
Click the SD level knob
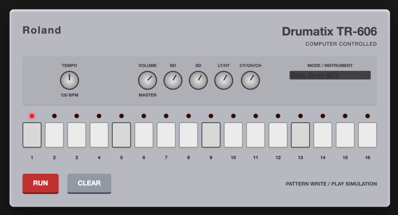198,80
